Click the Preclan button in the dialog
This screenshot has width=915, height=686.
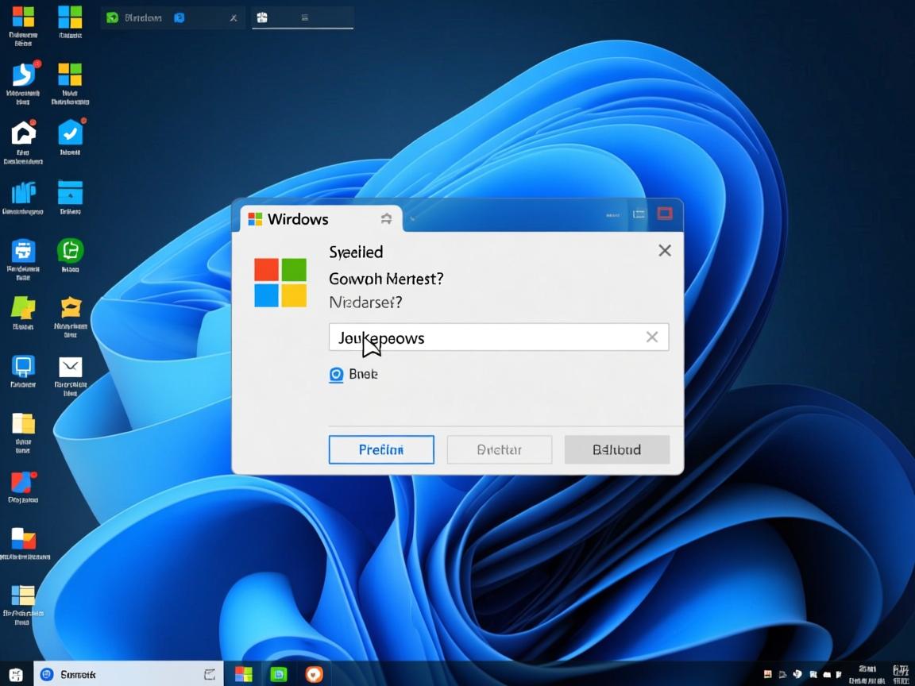click(x=381, y=449)
